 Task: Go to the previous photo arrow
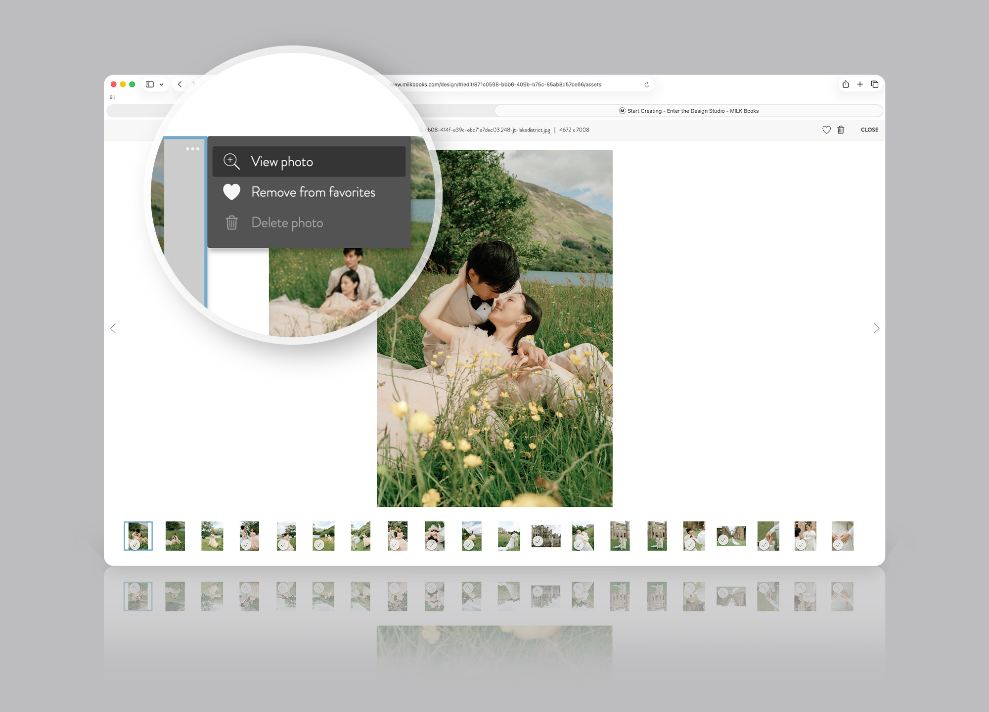pos(113,328)
